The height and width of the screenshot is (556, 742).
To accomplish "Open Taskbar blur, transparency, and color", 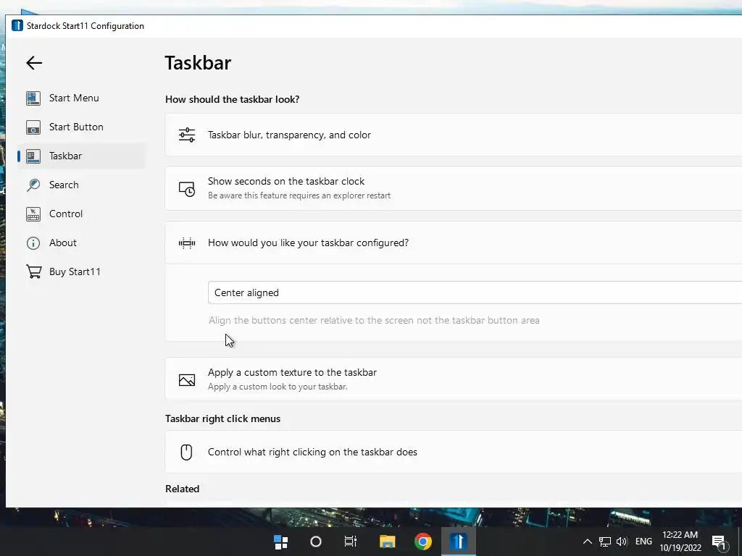I will 454,135.
